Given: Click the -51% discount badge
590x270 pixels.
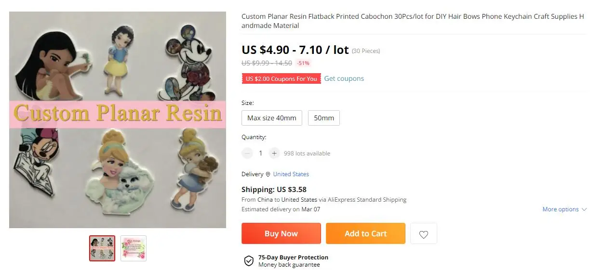Looking at the screenshot, I should [303, 63].
